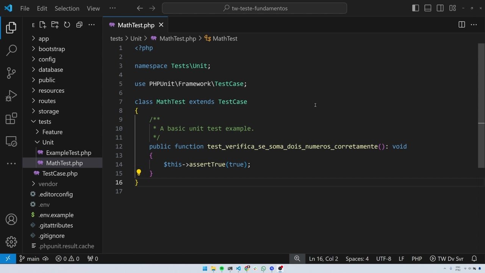Click the PHP language mode in status bar
The height and width of the screenshot is (273, 485).
tap(416, 259)
